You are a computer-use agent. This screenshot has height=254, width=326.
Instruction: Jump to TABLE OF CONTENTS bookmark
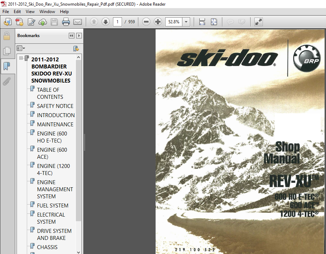pos(50,93)
